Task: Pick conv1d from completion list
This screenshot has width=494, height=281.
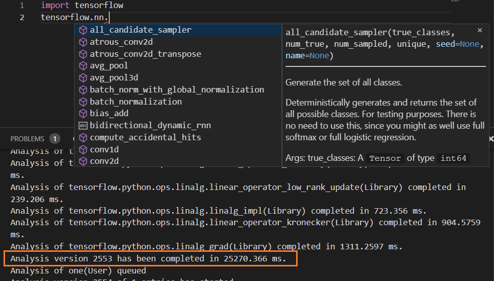Action: pos(178,149)
